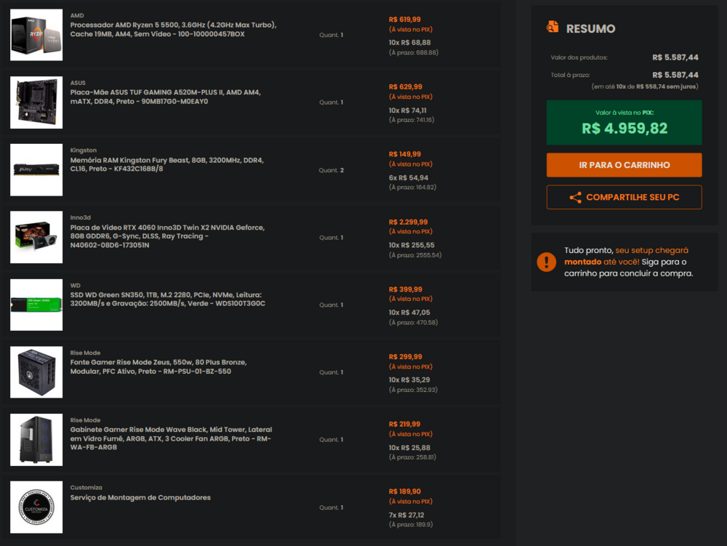Click the WD Green SSD thumbnail

36,305
